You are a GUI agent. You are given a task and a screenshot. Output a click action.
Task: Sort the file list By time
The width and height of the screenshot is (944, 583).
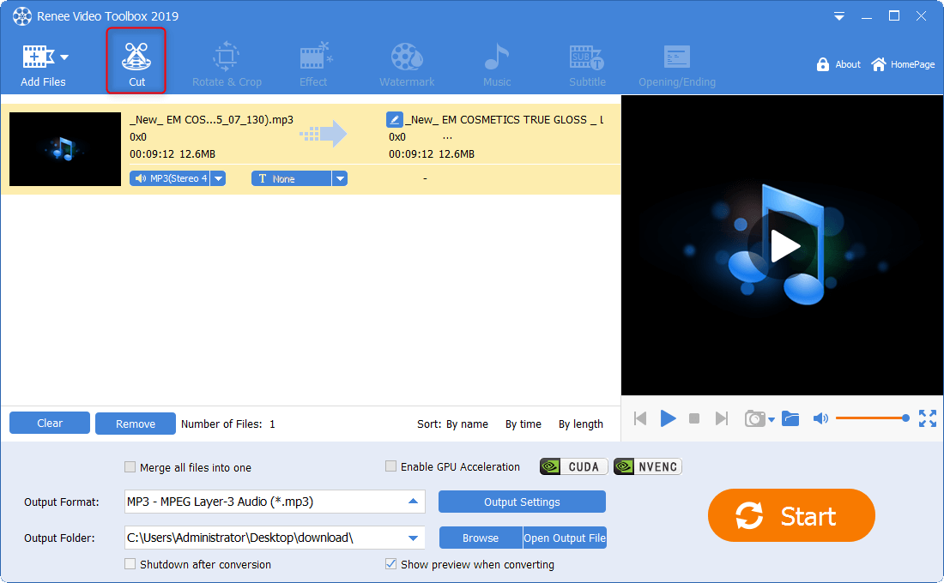(x=523, y=424)
